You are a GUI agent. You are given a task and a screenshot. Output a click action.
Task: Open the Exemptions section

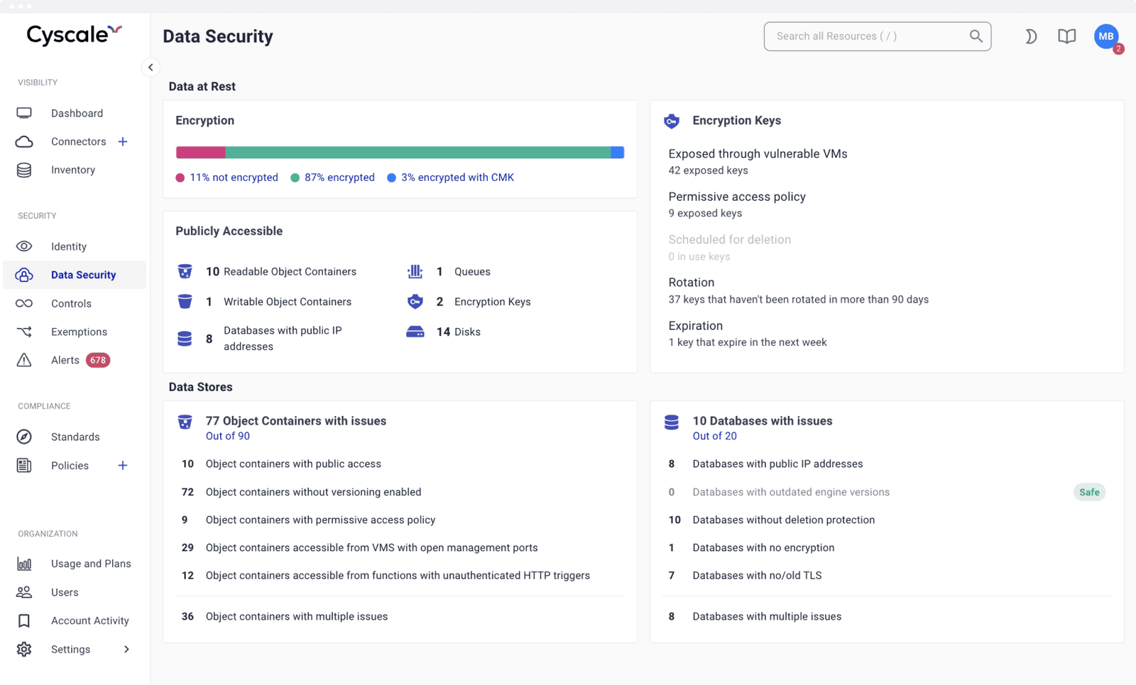pos(78,331)
